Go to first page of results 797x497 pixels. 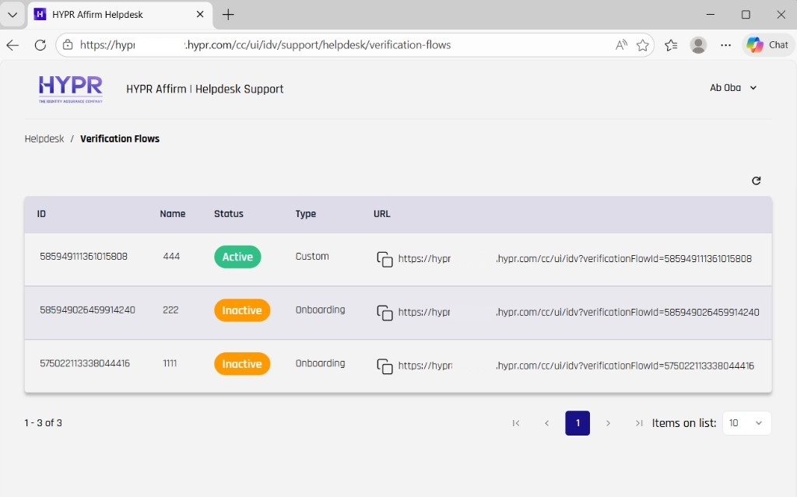tap(516, 423)
